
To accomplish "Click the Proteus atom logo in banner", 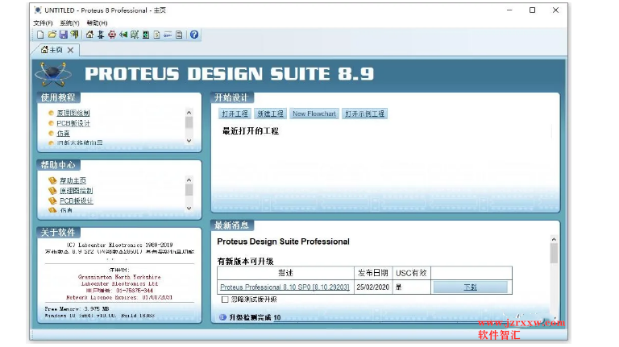I will click(53, 74).
